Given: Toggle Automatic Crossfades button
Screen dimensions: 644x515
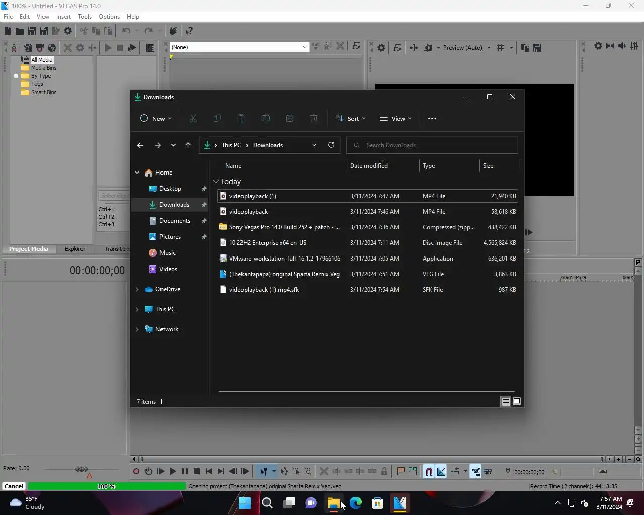Looking at the screenshot, I should click(441, 471).
